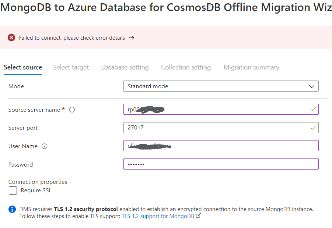
Task: Enable the Require SSL checkbox
Action: [x=13, y=190]
